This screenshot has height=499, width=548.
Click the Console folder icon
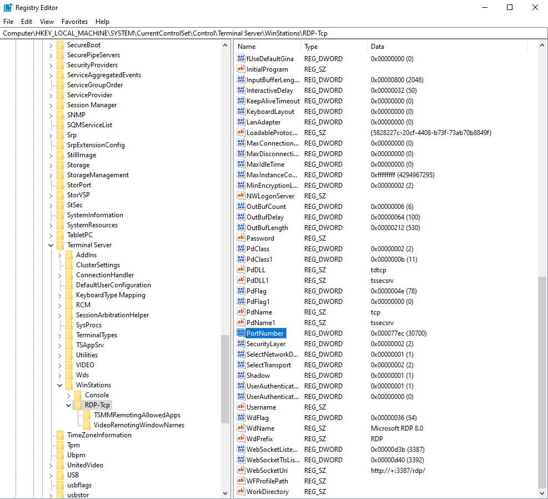(x=78, y=395)
